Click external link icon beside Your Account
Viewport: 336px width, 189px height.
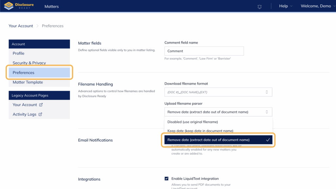tap(41, 105)
